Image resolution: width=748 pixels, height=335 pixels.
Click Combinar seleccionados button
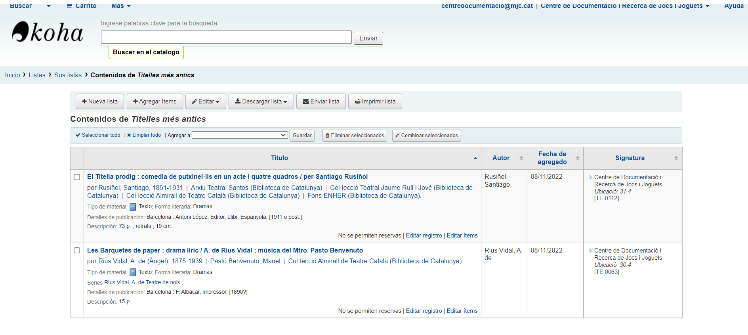(x=427, y=136)
